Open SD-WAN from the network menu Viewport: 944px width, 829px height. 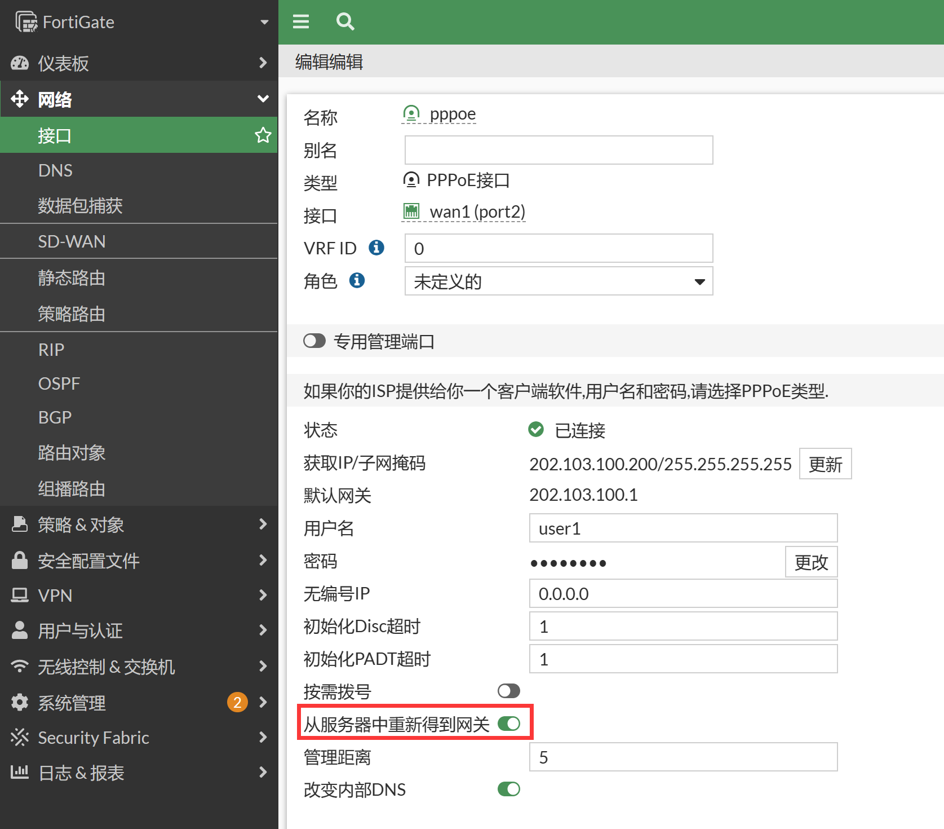coord(72,241)
